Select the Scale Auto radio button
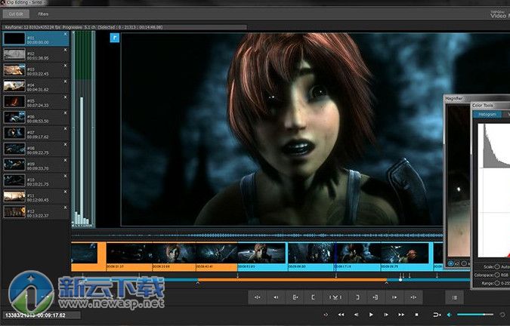The height and width of the screenshot is (326, 510). click(x=497, y=266)
